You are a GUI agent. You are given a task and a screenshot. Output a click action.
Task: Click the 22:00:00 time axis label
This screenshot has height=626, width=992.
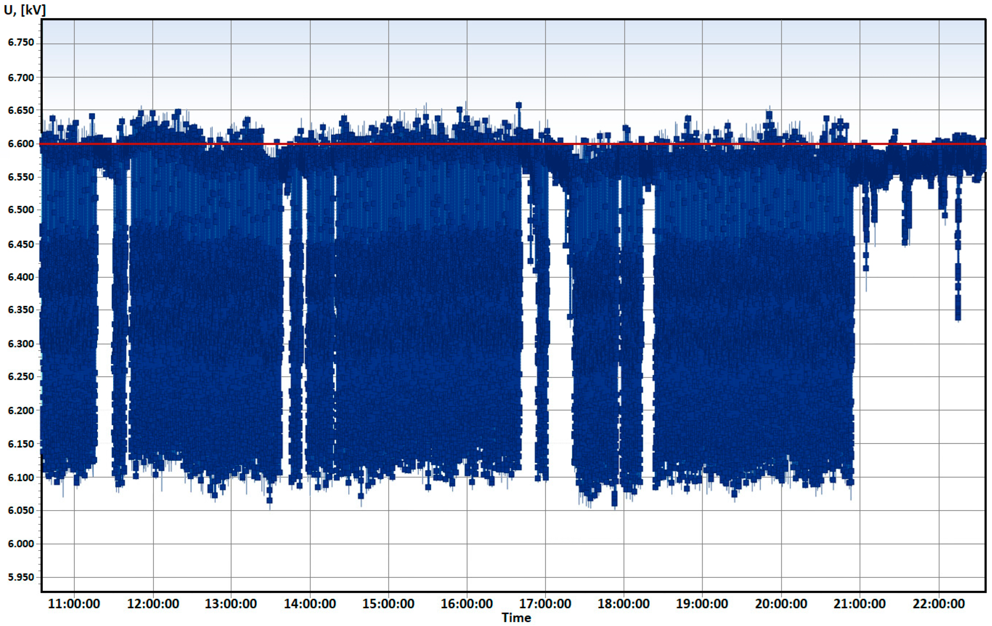tap(939, 604)
